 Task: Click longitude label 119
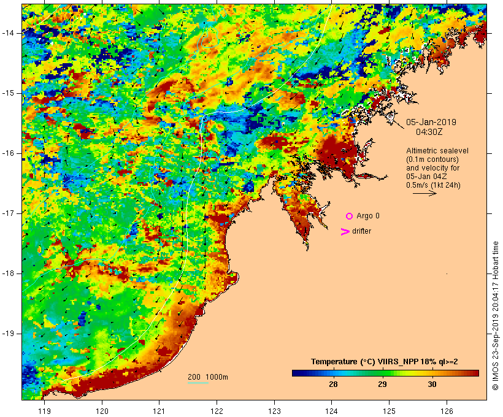click(44, 411)
